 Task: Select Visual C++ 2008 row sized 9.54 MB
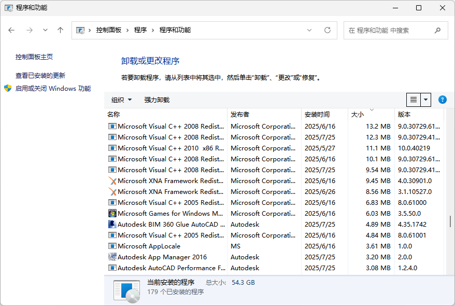coord(274,170)
